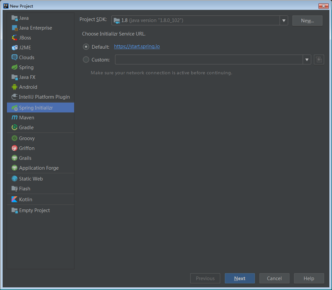
Task: Click the Griffon icon
Action: tap(15, 148)
